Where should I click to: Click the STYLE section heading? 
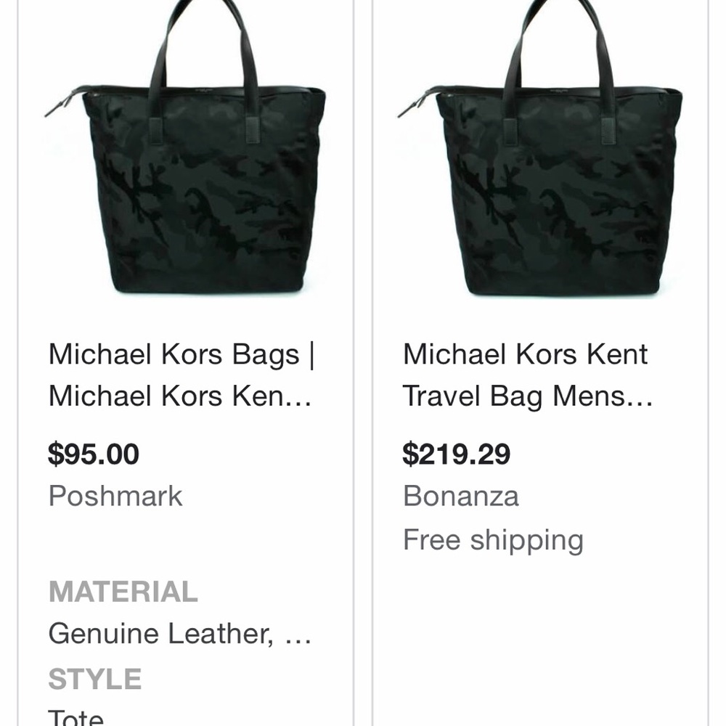(95, 680)
